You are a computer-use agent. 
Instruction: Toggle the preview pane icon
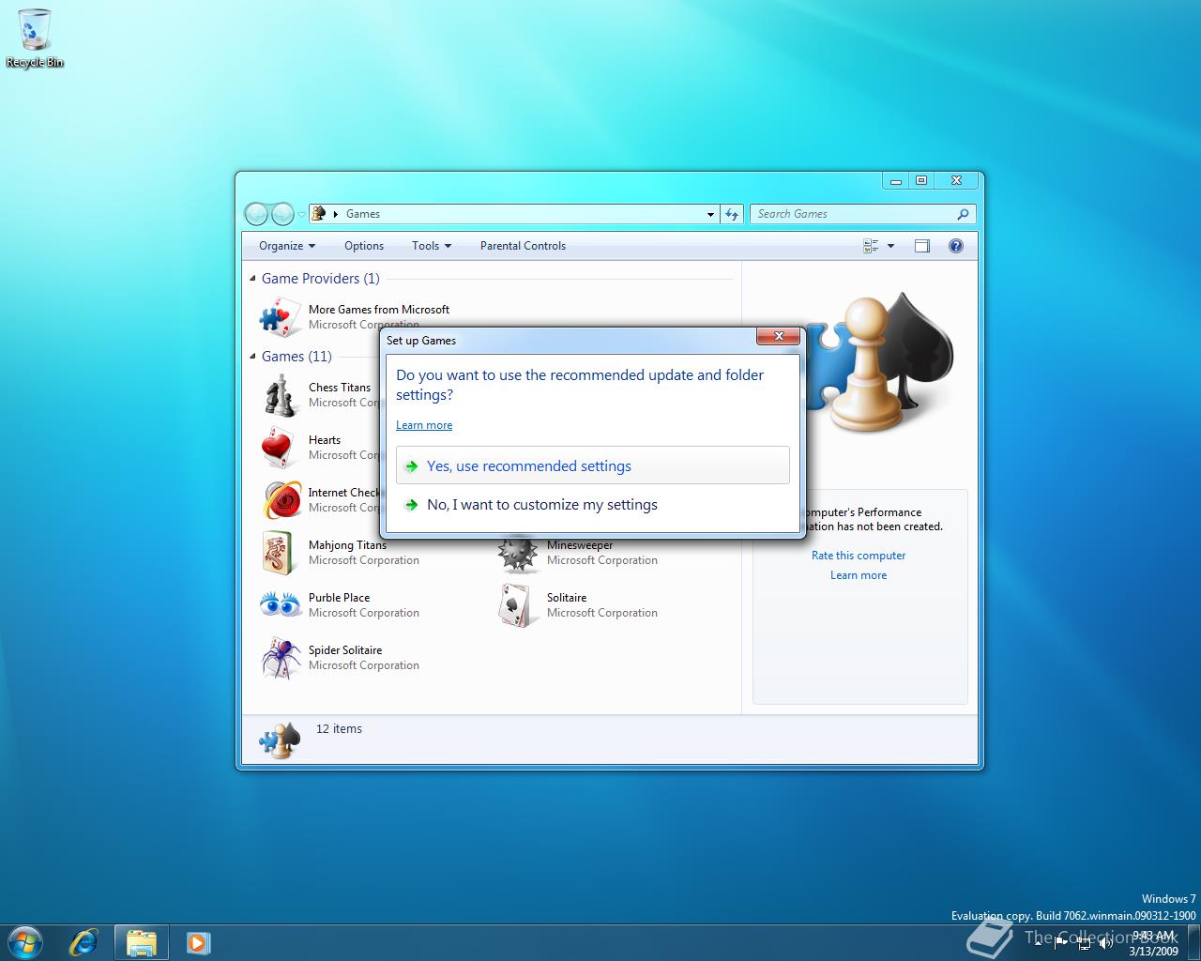click(x=922, y=246)
